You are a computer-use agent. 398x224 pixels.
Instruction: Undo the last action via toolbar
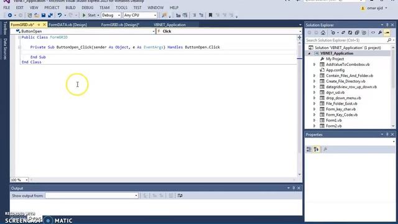click(60, 15)
